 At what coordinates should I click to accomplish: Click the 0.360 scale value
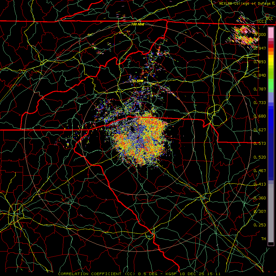coord(260,198)
